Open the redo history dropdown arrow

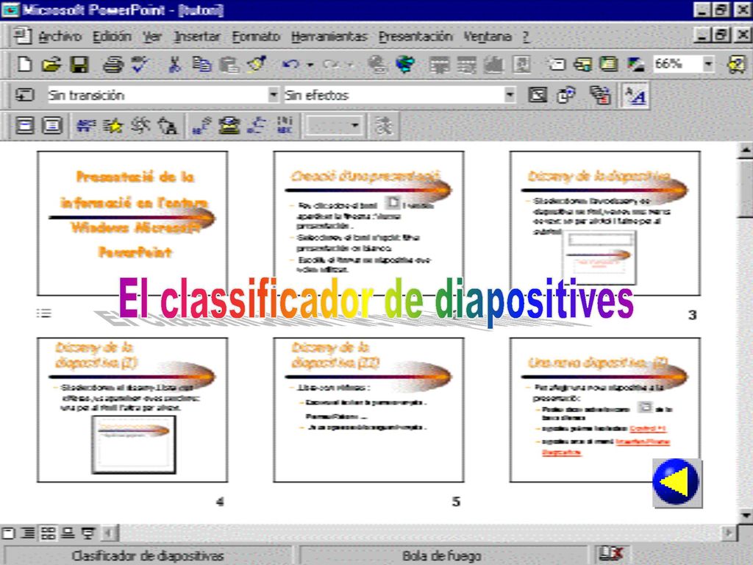click(x=350, y=65)
